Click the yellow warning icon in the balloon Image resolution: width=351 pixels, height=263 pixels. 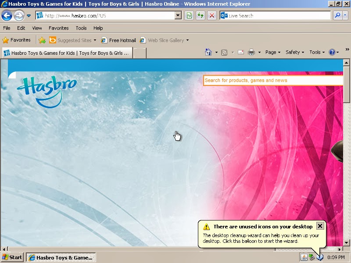point(206,227)
